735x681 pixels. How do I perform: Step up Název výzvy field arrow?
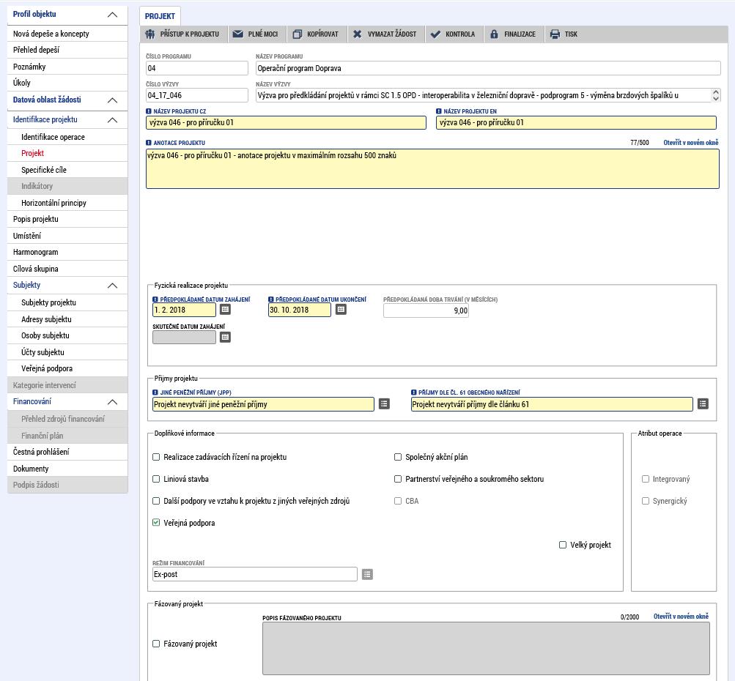(715, 92)
